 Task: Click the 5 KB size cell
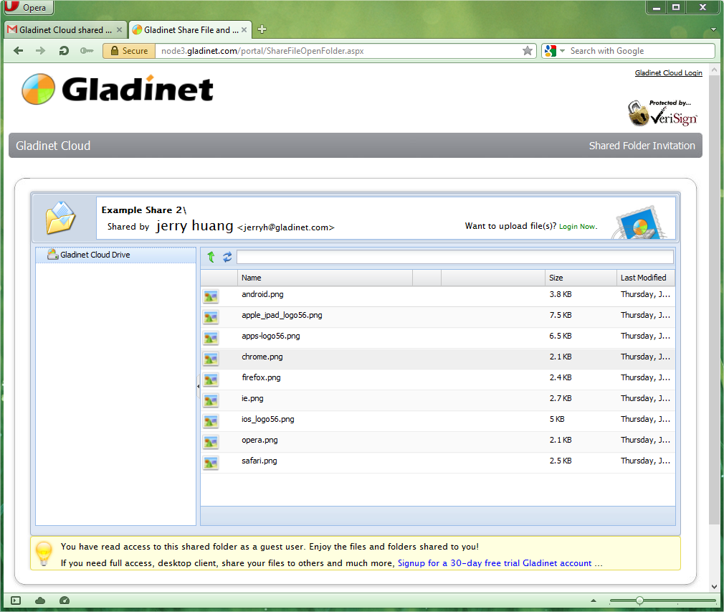tap(557, 419)
